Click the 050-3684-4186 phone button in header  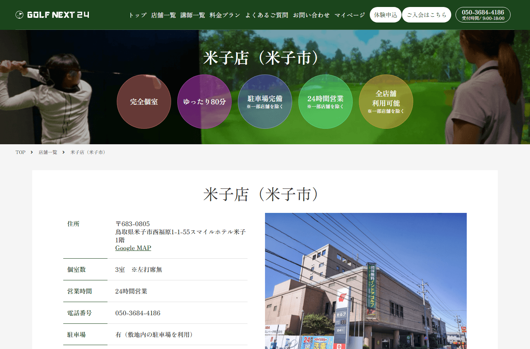click(x=483, y=15)
